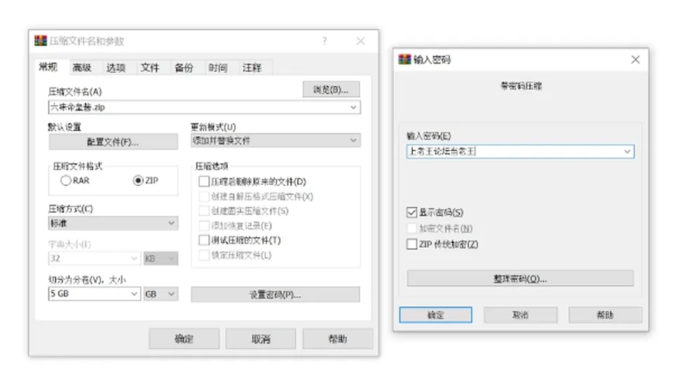Click 取消 in password dialog

521,315
